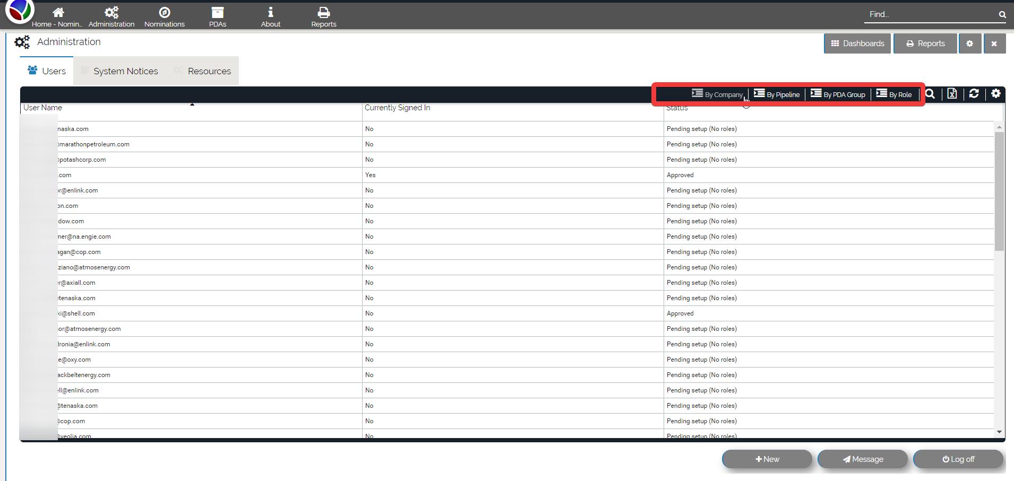This screenshot has height=481, width=1014.
Task: Group users By PDA Group
Action: (838, 94)
